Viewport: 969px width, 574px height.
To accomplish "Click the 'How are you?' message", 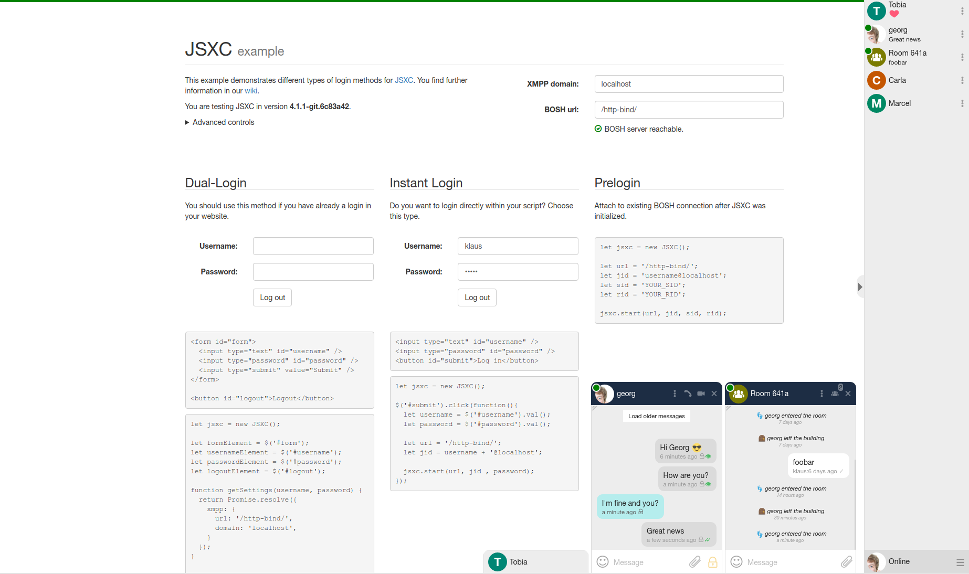I will [x=687, y=479].
